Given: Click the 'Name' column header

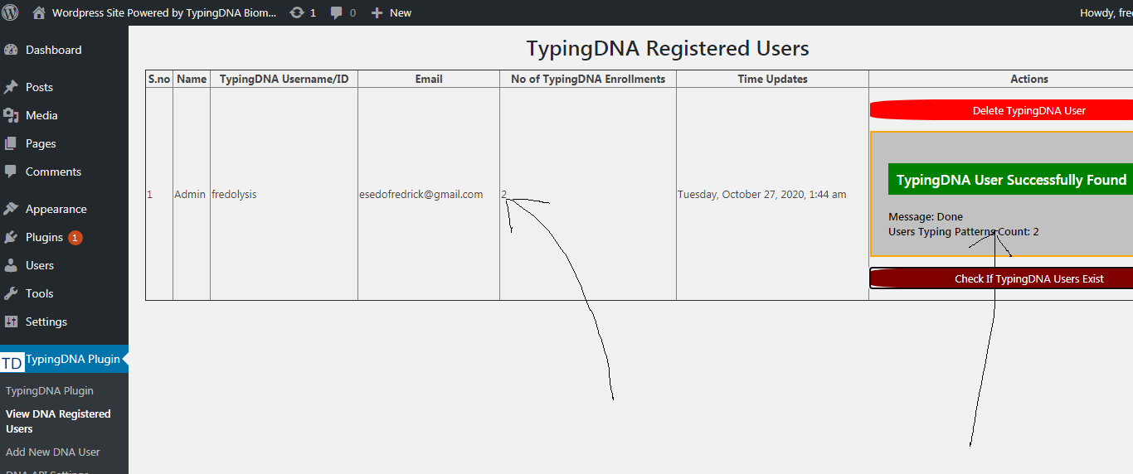Looking at the screenshot, I should (x=192, y=79).
